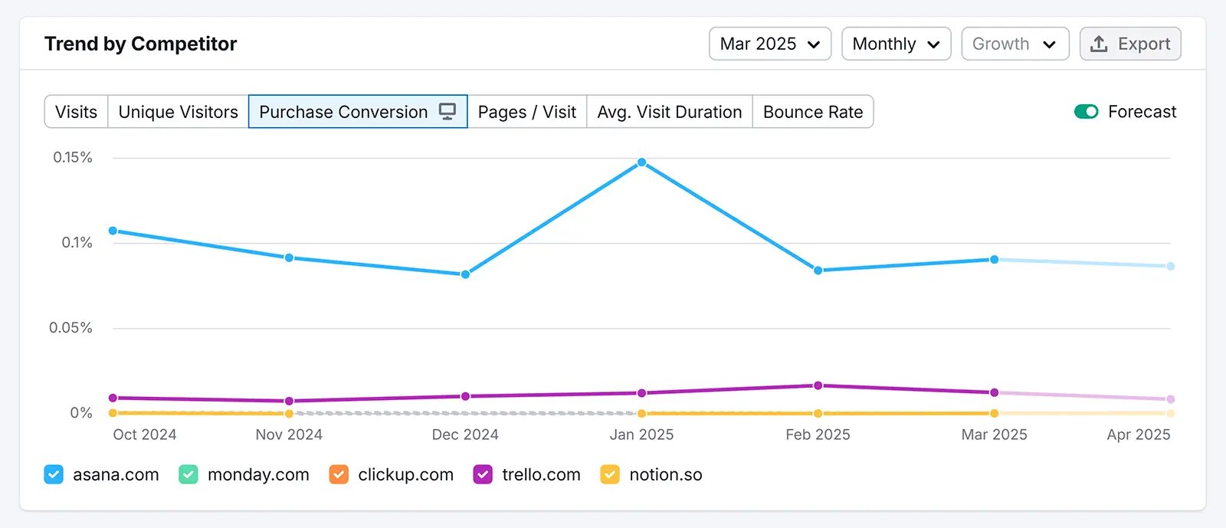Image resolution: width=1226 pixels, height=528 pixels.
Task: Show the Avg. Visit Duration tab
Action: (669, 112)
